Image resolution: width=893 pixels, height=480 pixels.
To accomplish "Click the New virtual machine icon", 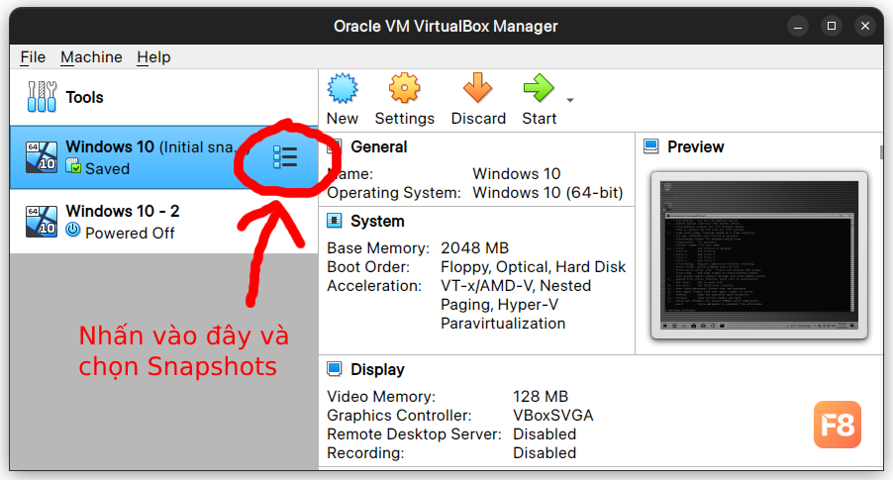I will 343,88.
